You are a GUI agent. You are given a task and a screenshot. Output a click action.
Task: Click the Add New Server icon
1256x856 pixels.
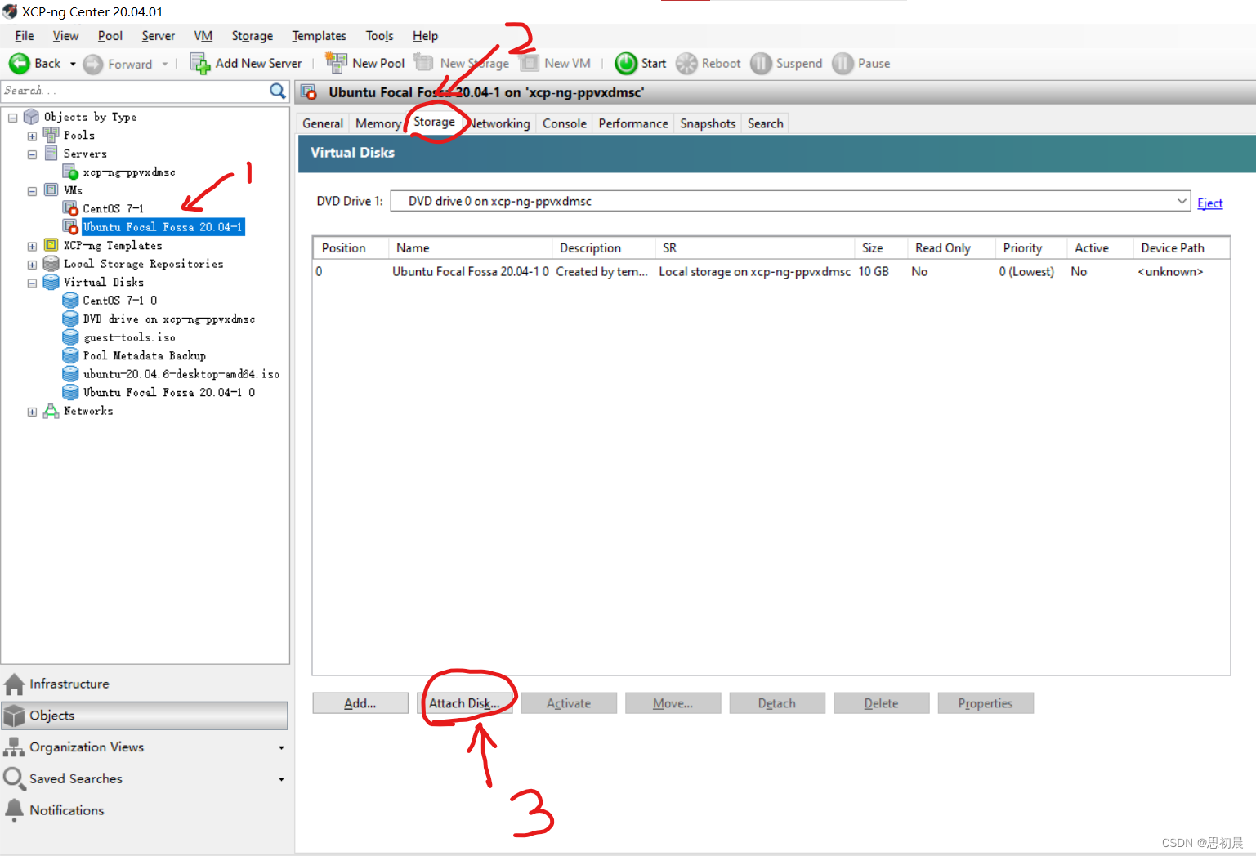[x=200, y=64]
